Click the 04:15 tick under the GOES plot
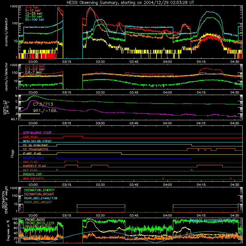246x246 pixels. 201,123
